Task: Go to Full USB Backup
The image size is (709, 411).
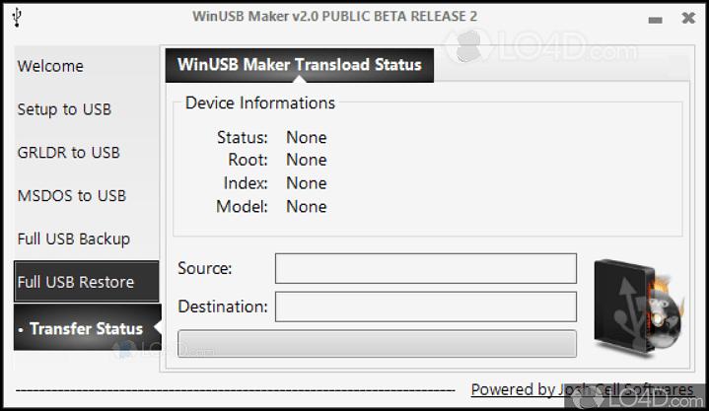Action: 87,239
